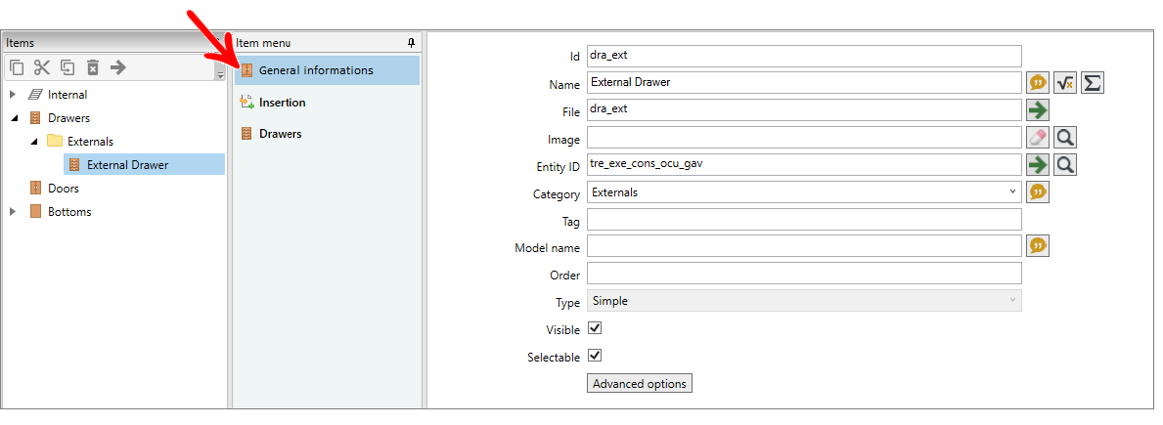The width and height of the screenshot is (1163, 425).
Task: Click the copy icon in Items toolbar
Action: 17,68
